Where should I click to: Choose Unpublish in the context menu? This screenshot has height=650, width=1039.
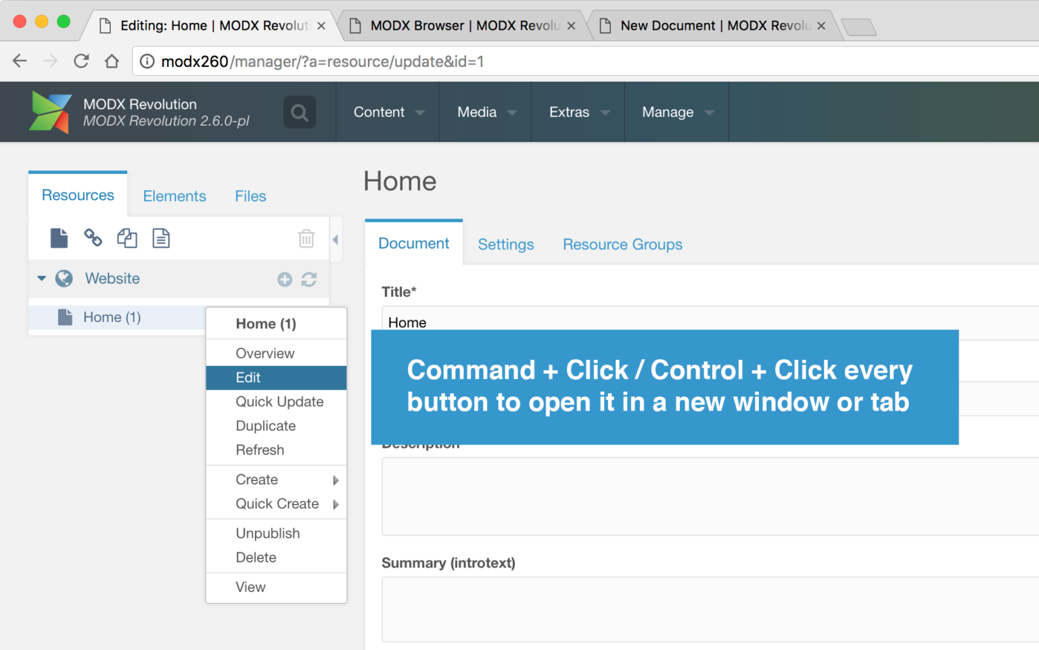pos(276,533)
